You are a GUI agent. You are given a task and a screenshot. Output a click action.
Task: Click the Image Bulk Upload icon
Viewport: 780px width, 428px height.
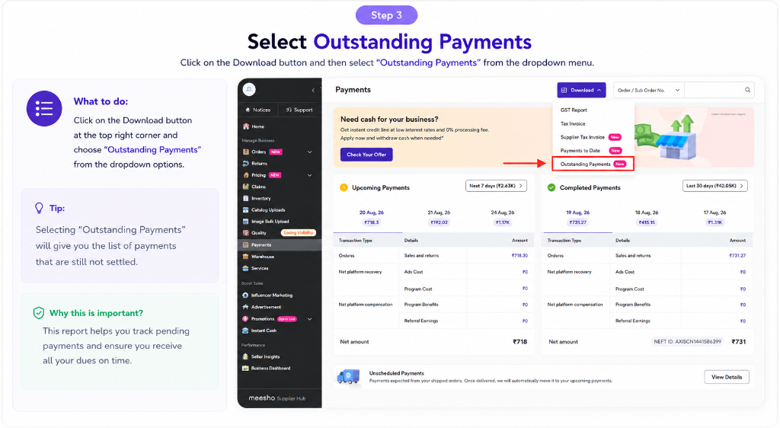(245, 221)
